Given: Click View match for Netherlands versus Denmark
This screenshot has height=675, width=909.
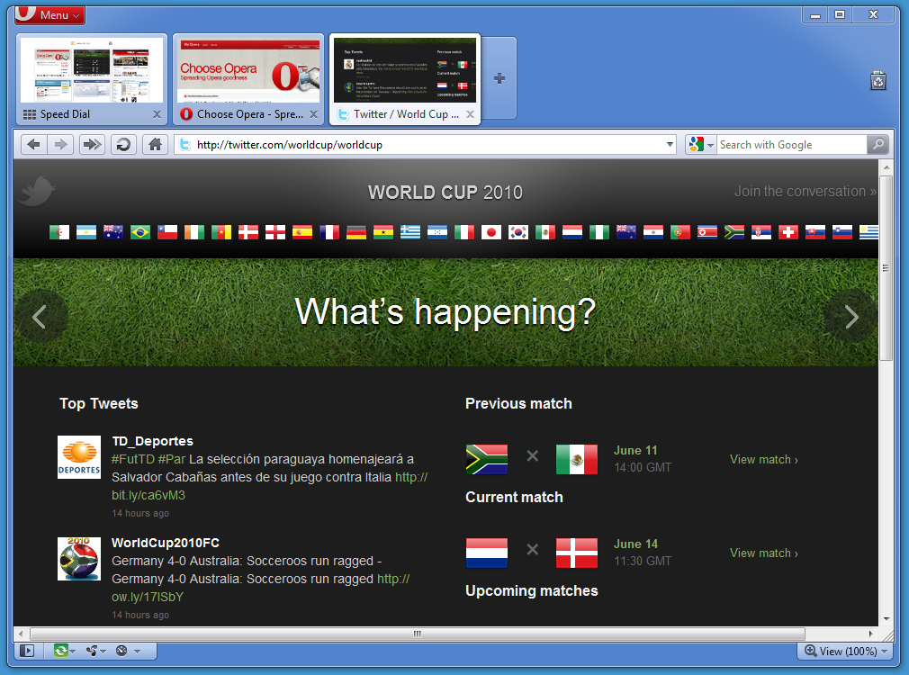Looking at the screenshot, I should 761,553.
